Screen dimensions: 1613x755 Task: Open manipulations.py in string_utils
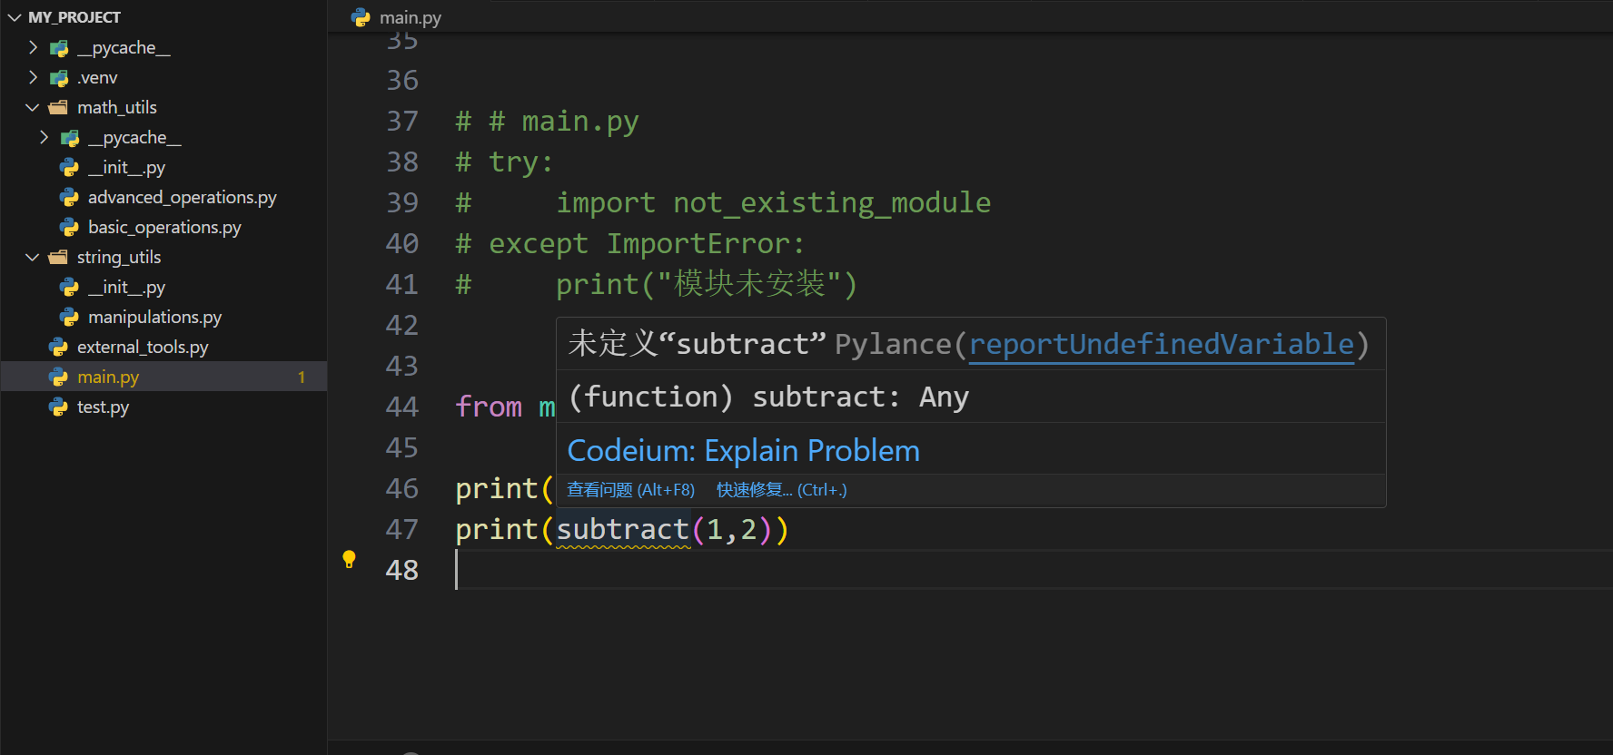[x=154, y=317]
